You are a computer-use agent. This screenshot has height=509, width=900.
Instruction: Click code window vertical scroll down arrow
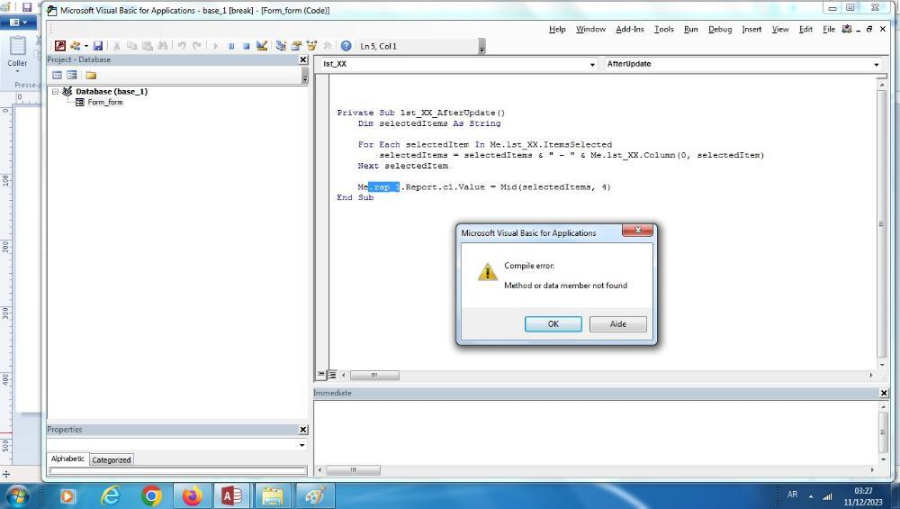[x=882, y=365]
